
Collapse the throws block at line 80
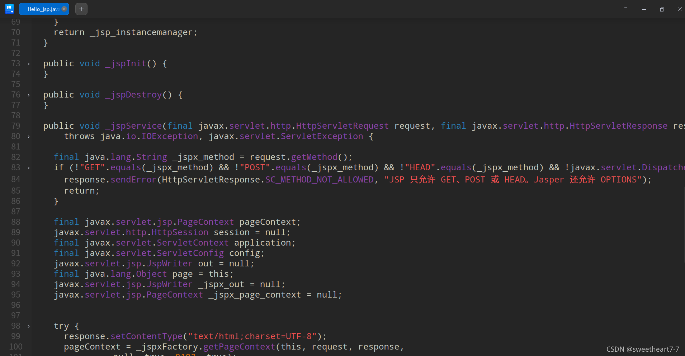click(x=29, y=137)
